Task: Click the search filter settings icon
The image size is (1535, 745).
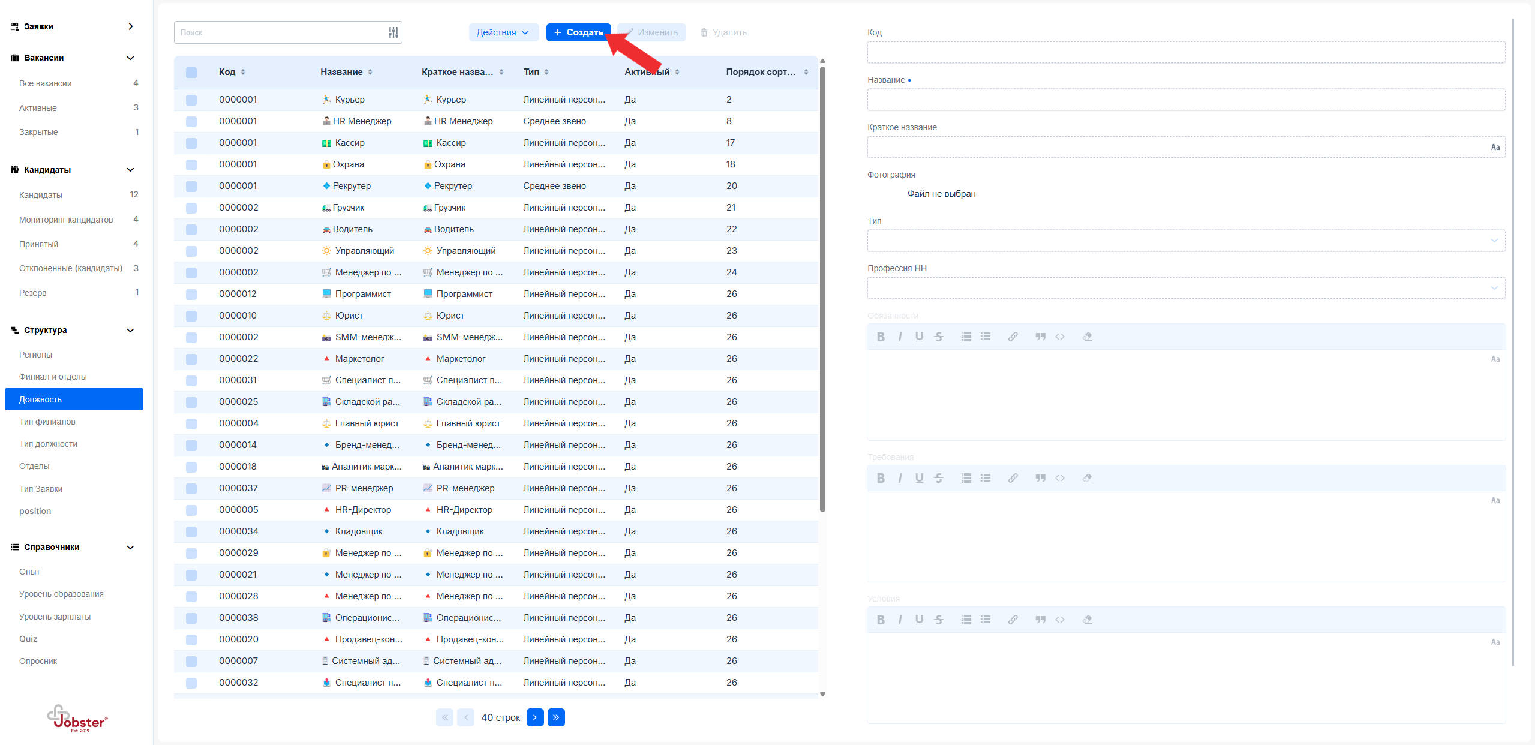Action: tap(393, 32)
